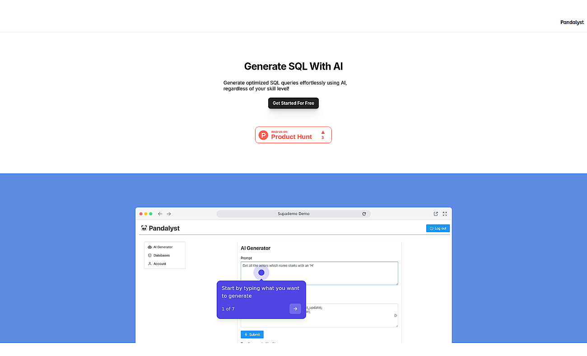The image size is (587, 356).
Task: Click the Submit button
Action: click(252, 334)
